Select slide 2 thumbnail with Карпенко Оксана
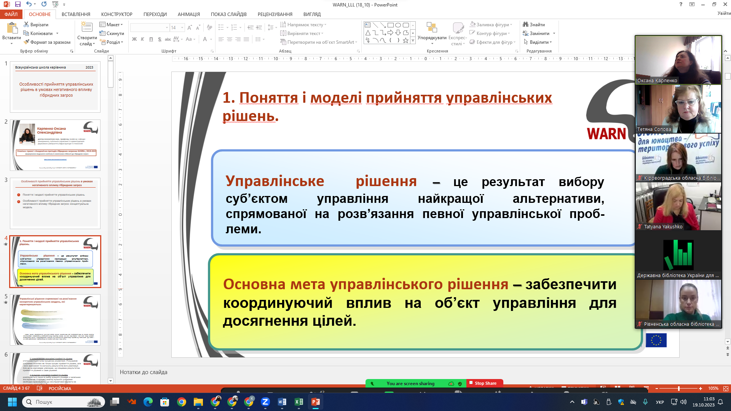 coord(55,145)
